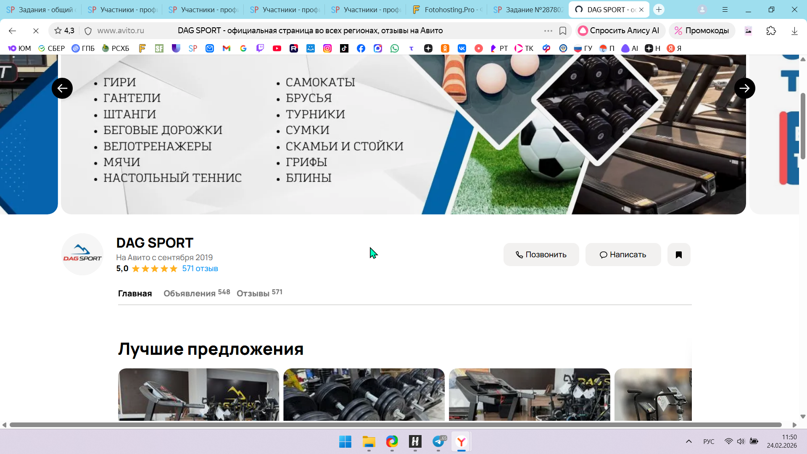Open the address bar three-dots menu
The width and height of the screenshot is (807, 454).
[x=548, y=31]
